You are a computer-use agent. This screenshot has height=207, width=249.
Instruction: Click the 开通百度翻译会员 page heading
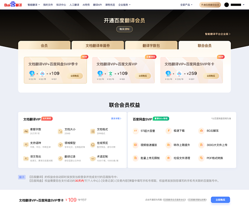(x=124, y=21)
